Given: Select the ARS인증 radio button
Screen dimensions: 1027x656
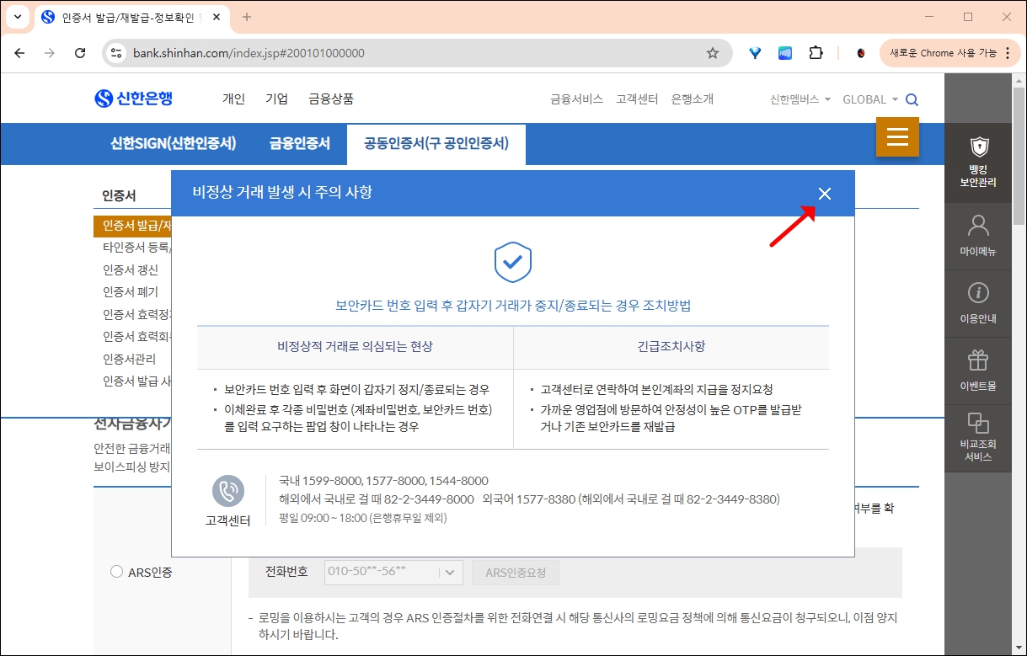Looking at the screenshot, I should pyautogui.click(x=116, y=572).
